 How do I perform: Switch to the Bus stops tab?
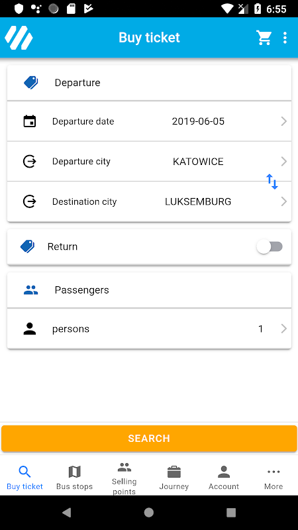74,478
